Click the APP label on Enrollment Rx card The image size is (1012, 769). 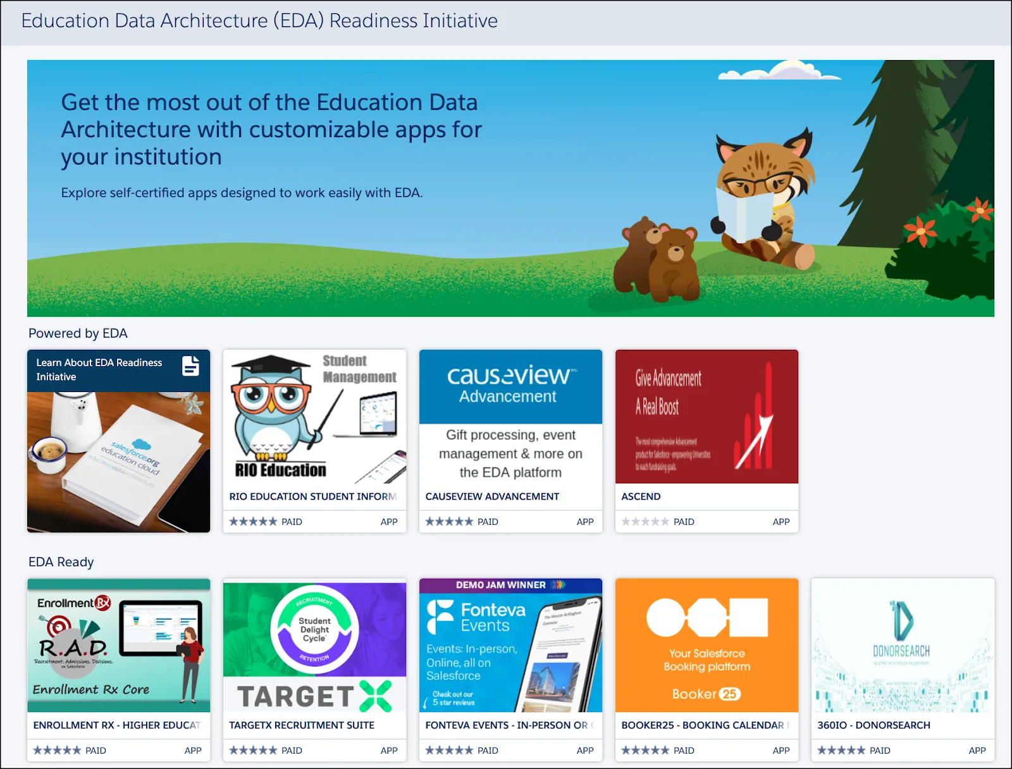point(193,751)
